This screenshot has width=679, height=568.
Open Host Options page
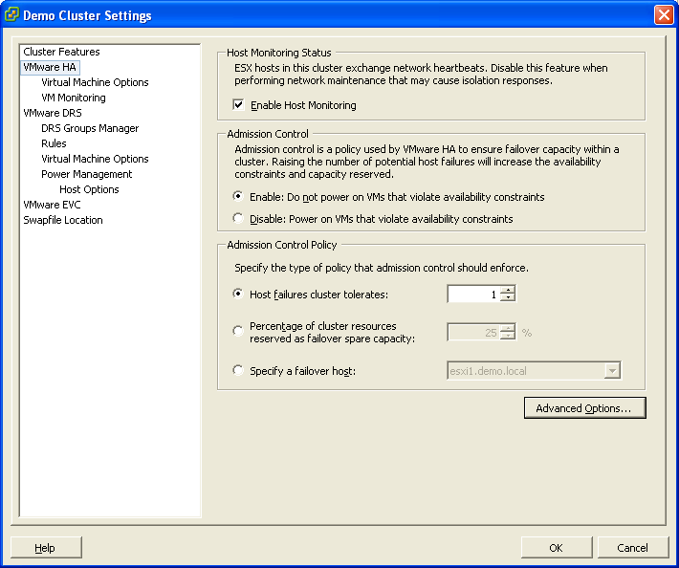click(89, 189)
